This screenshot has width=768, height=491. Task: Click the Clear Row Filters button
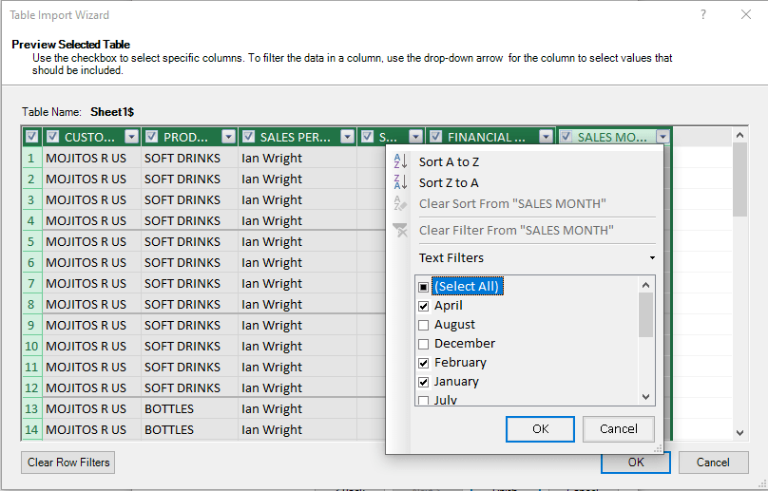tap(68, 463)
